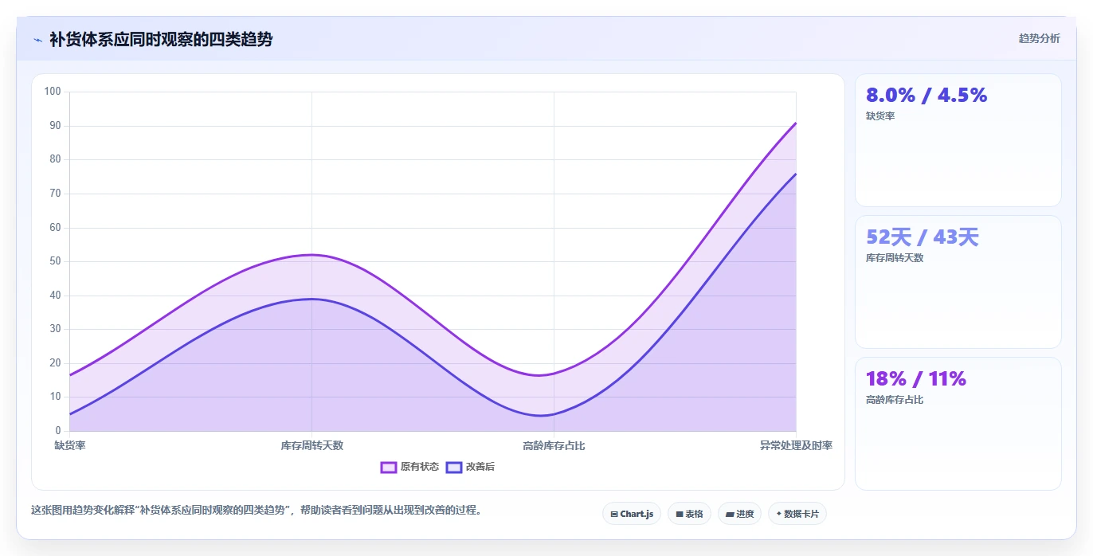Viewport: 1093px width, 556px height.
Task: Click the 原有状态 legend label
Action: (420, 468)
